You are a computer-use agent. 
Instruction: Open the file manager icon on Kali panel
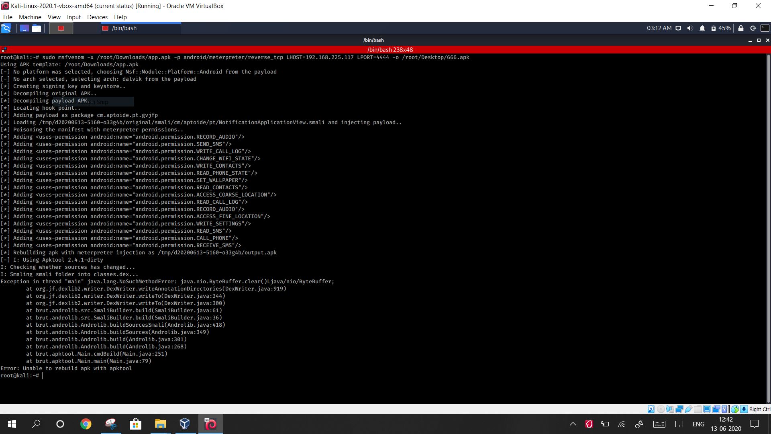pos(37,28)
